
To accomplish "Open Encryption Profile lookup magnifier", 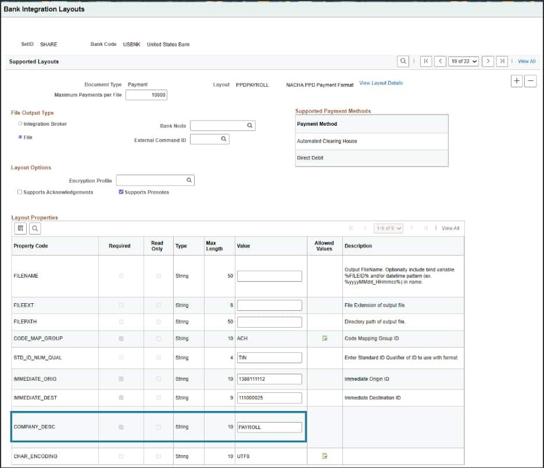I will (x=189, y=180).
